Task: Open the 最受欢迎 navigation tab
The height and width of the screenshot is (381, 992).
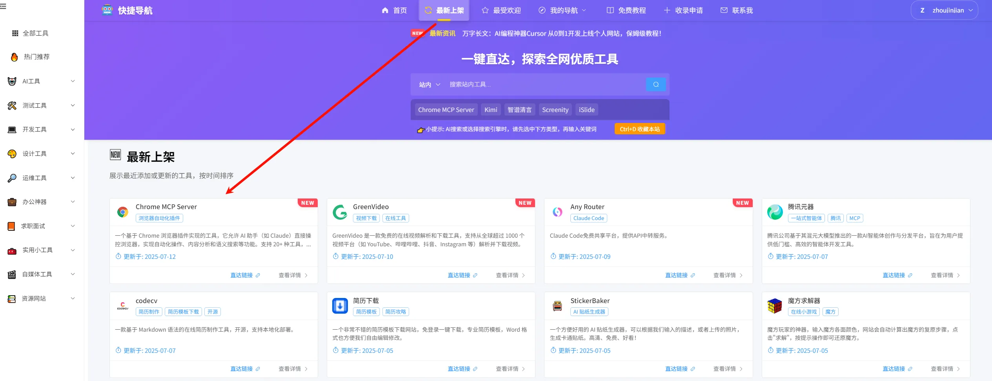Action: pos(501,10)
